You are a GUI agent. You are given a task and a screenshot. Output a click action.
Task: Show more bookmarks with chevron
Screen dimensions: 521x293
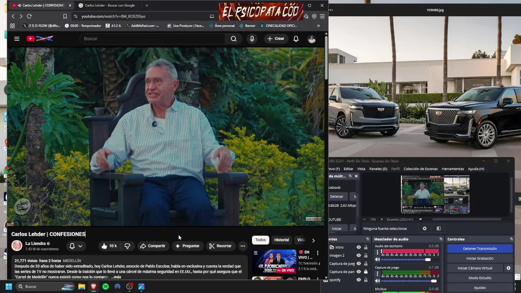click(318, 26)
